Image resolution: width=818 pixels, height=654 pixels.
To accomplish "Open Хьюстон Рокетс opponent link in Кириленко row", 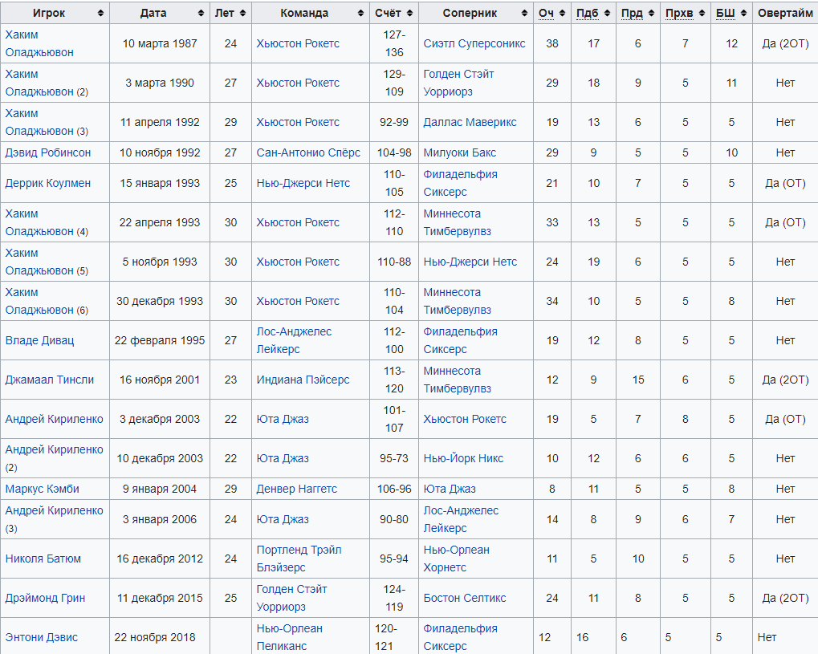I will coord(465,419).
